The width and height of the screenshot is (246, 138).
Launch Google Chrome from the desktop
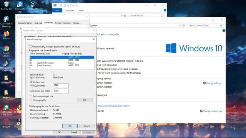[x=6, y=51]
